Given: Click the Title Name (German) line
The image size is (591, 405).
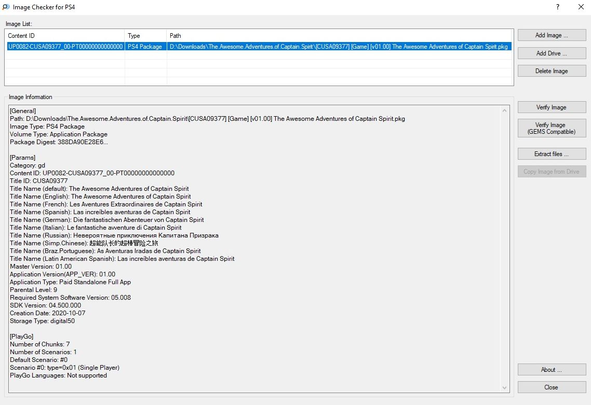Looking at the screenshot, I should click(106, 220).
